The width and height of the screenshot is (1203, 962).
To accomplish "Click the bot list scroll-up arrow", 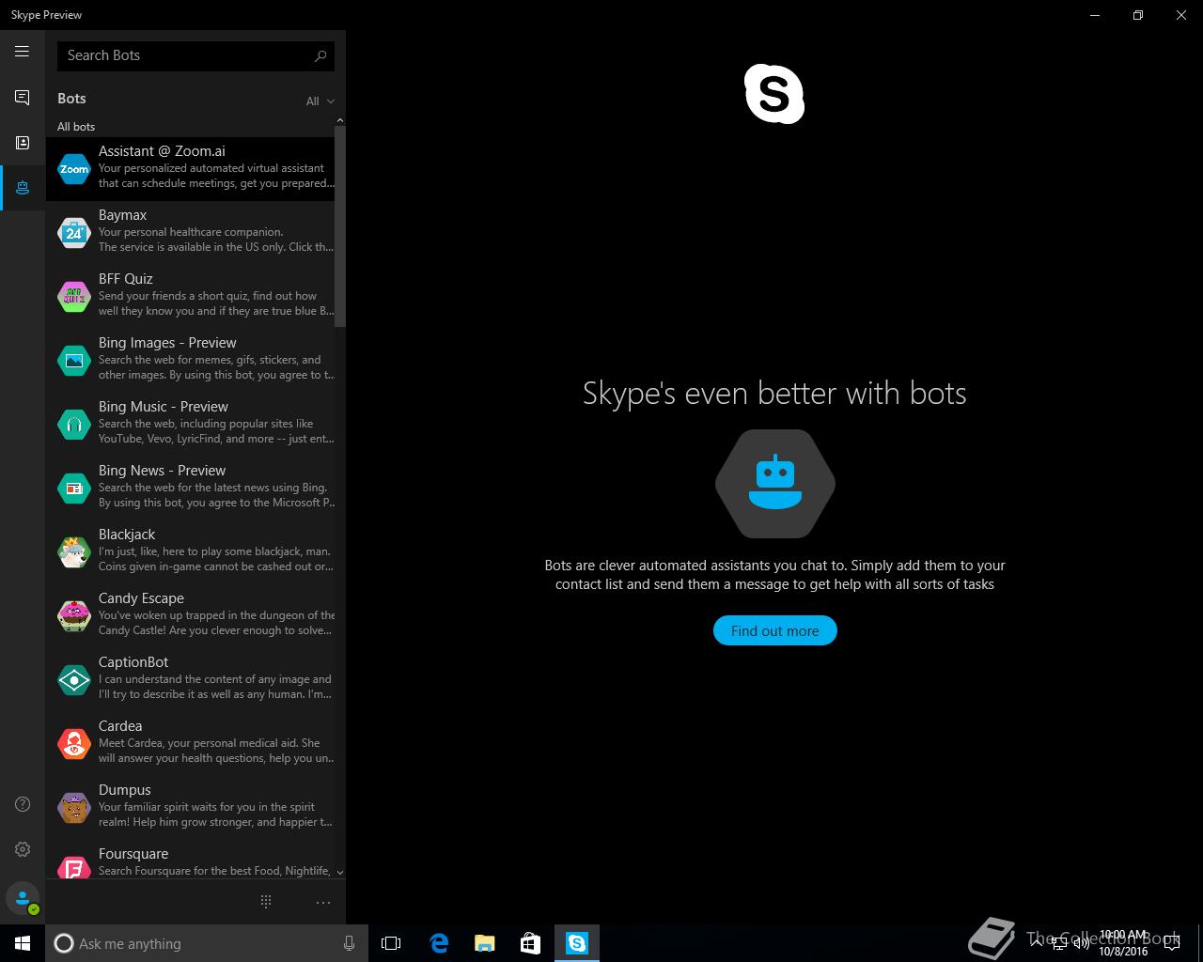I will [x=340, y=120].
